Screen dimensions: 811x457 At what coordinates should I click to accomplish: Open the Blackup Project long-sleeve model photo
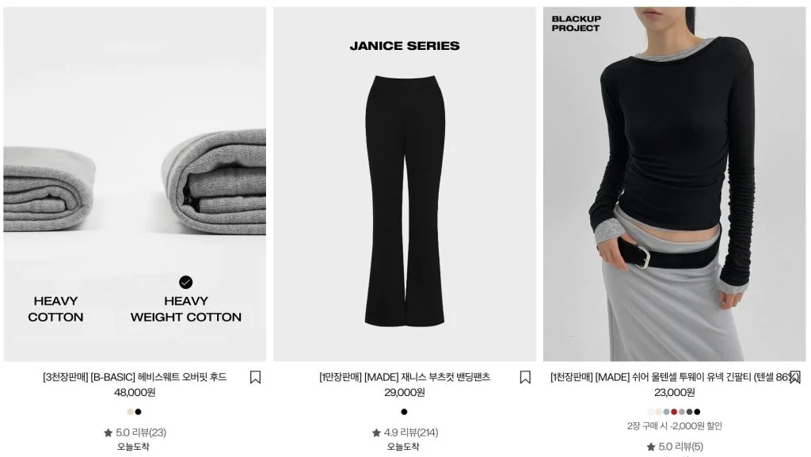[675, 184]
